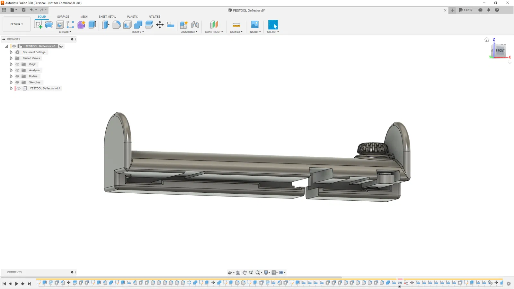Show the Origin folder with eye icon

(17, 64)
